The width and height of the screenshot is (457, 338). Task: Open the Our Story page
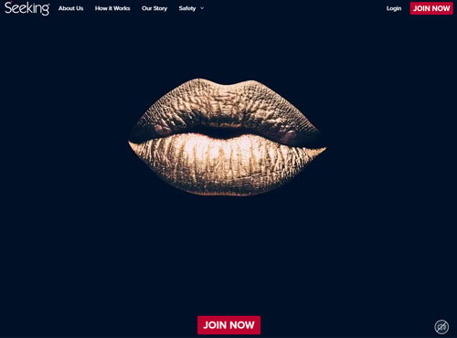pos(154,8)
